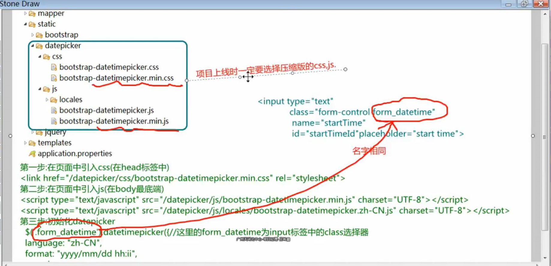Click the '<input type="text"' code line

pyautogui.click(x=296, y=101)
